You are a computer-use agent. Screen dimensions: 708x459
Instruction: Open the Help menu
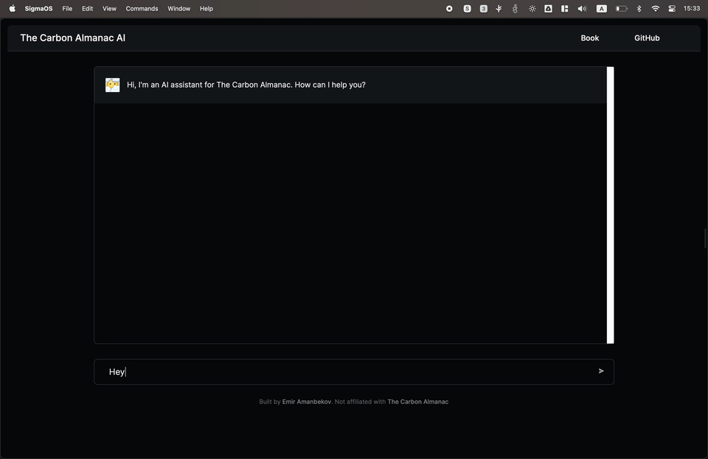[206, 9]
